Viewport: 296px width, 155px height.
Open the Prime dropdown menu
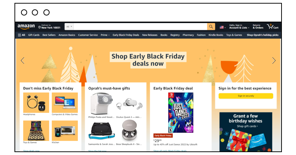105,35
